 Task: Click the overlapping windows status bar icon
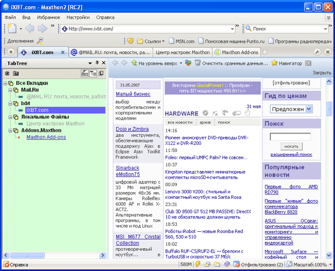[207, 264]
